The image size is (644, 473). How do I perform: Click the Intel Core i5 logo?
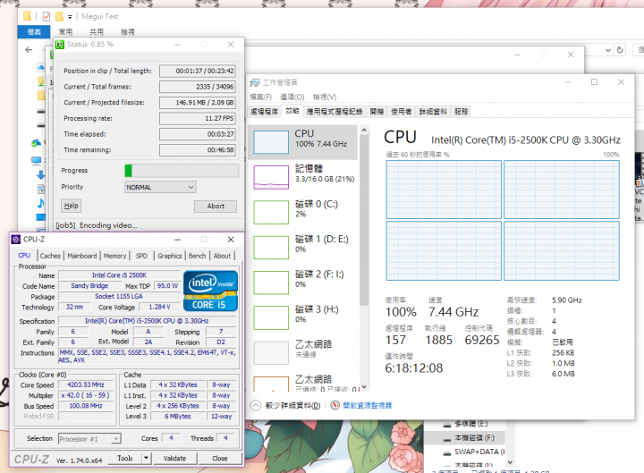point(210,291)
